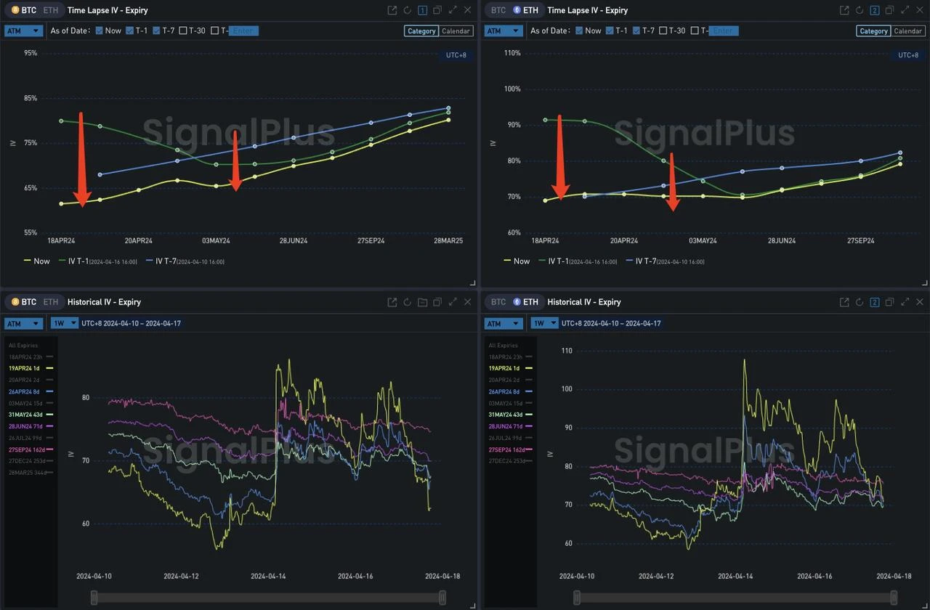Click fullscreen expand icon on ETH Historical IV
This screenshot has width=930, height=610.
pos(905,302)
